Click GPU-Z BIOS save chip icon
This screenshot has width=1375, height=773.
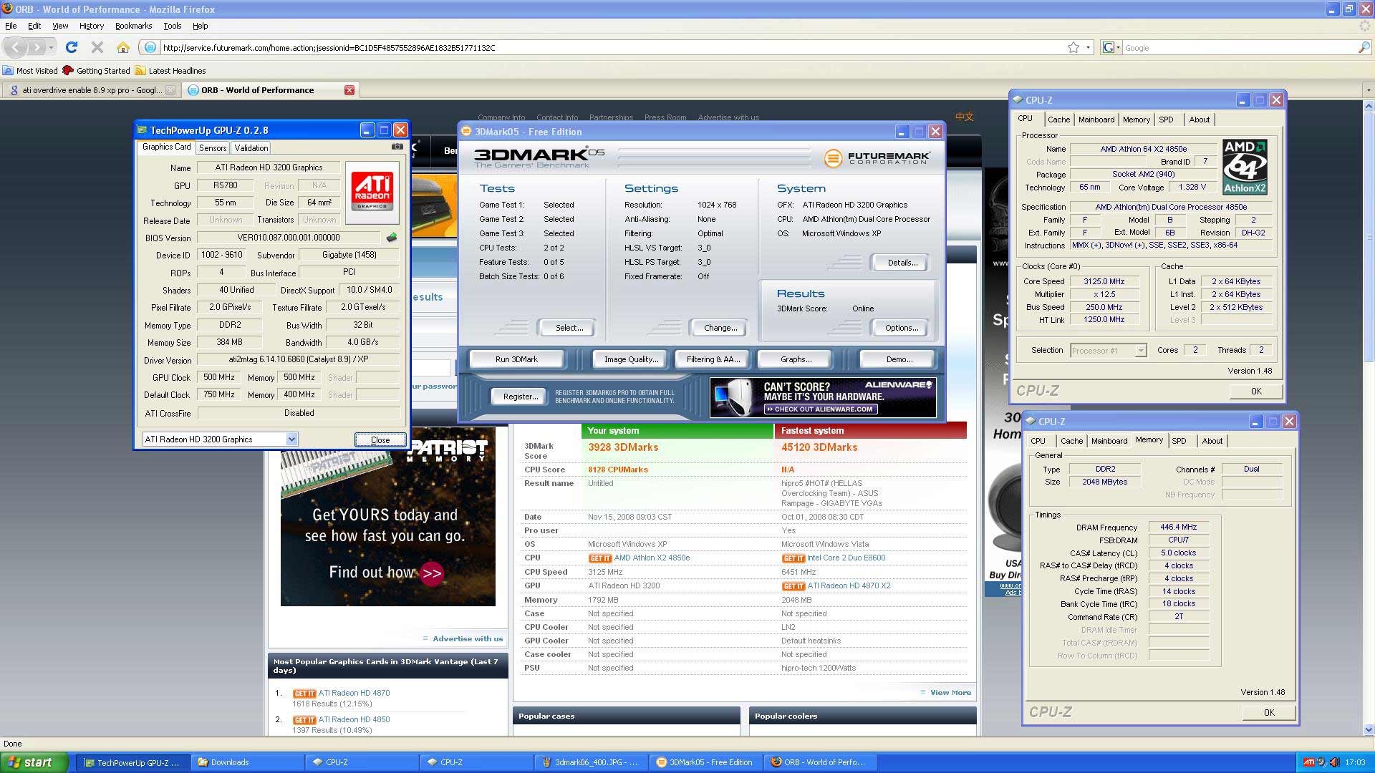click(x=392, y=238)
